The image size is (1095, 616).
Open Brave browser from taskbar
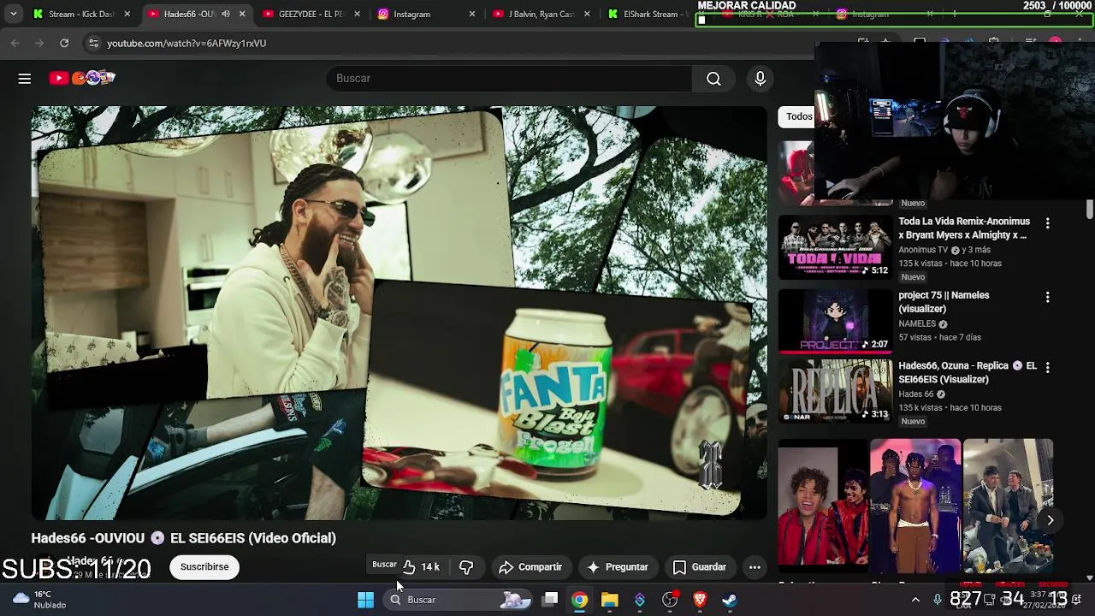pyautogui.click(x=700, y=600)
